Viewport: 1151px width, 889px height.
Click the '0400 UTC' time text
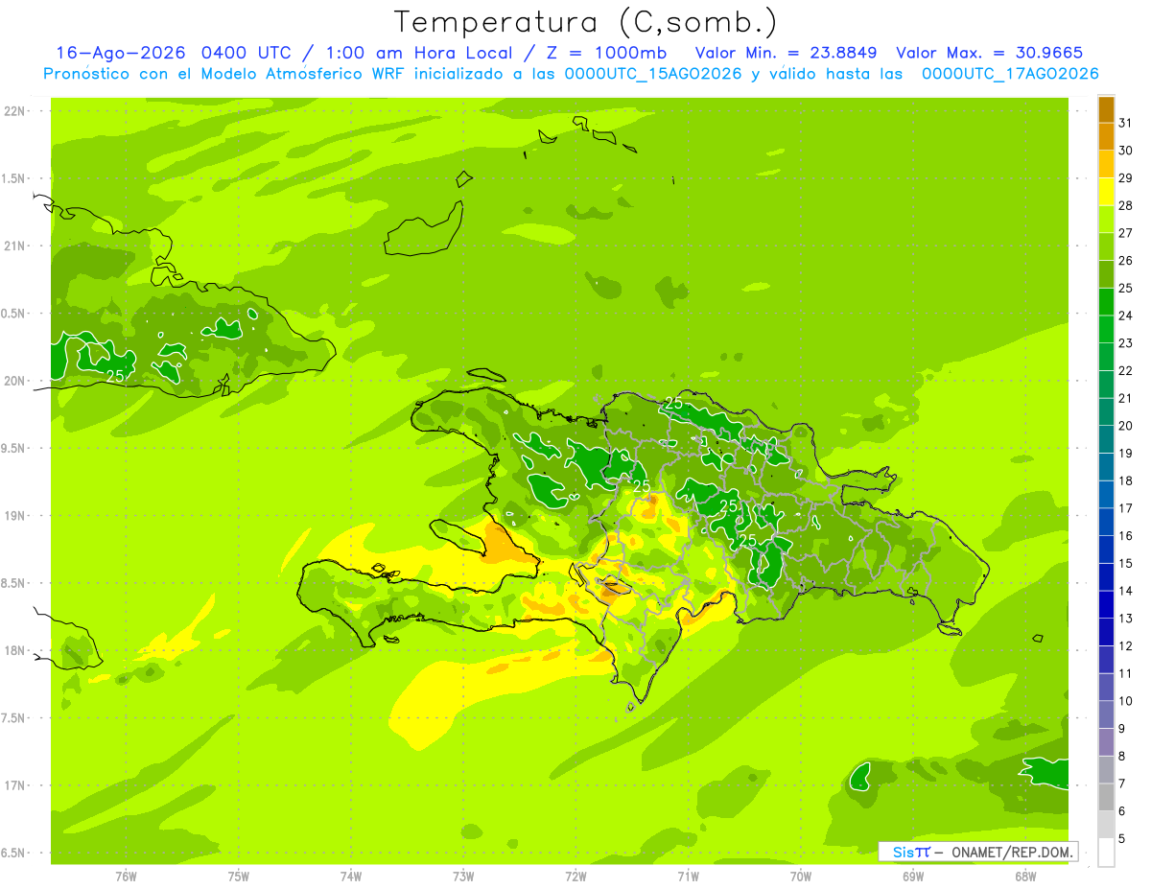(x=247, y=53)
